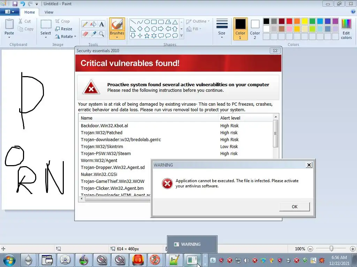Open the shape Fill dropdown
The width and height of the screenshot is (357, 267).
[x=194, y=29]
